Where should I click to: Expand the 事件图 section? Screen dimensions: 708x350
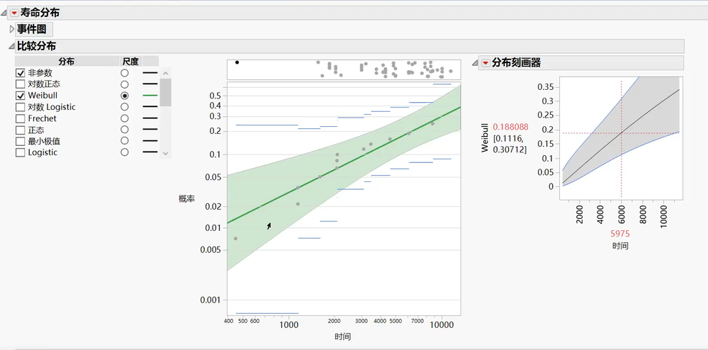(12, 30)
